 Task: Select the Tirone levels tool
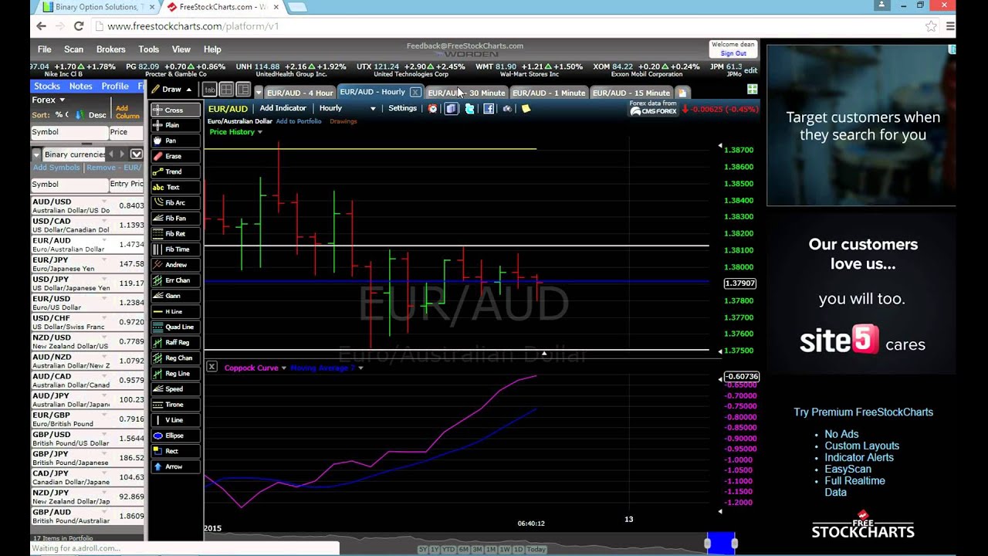tap(175, 404)
